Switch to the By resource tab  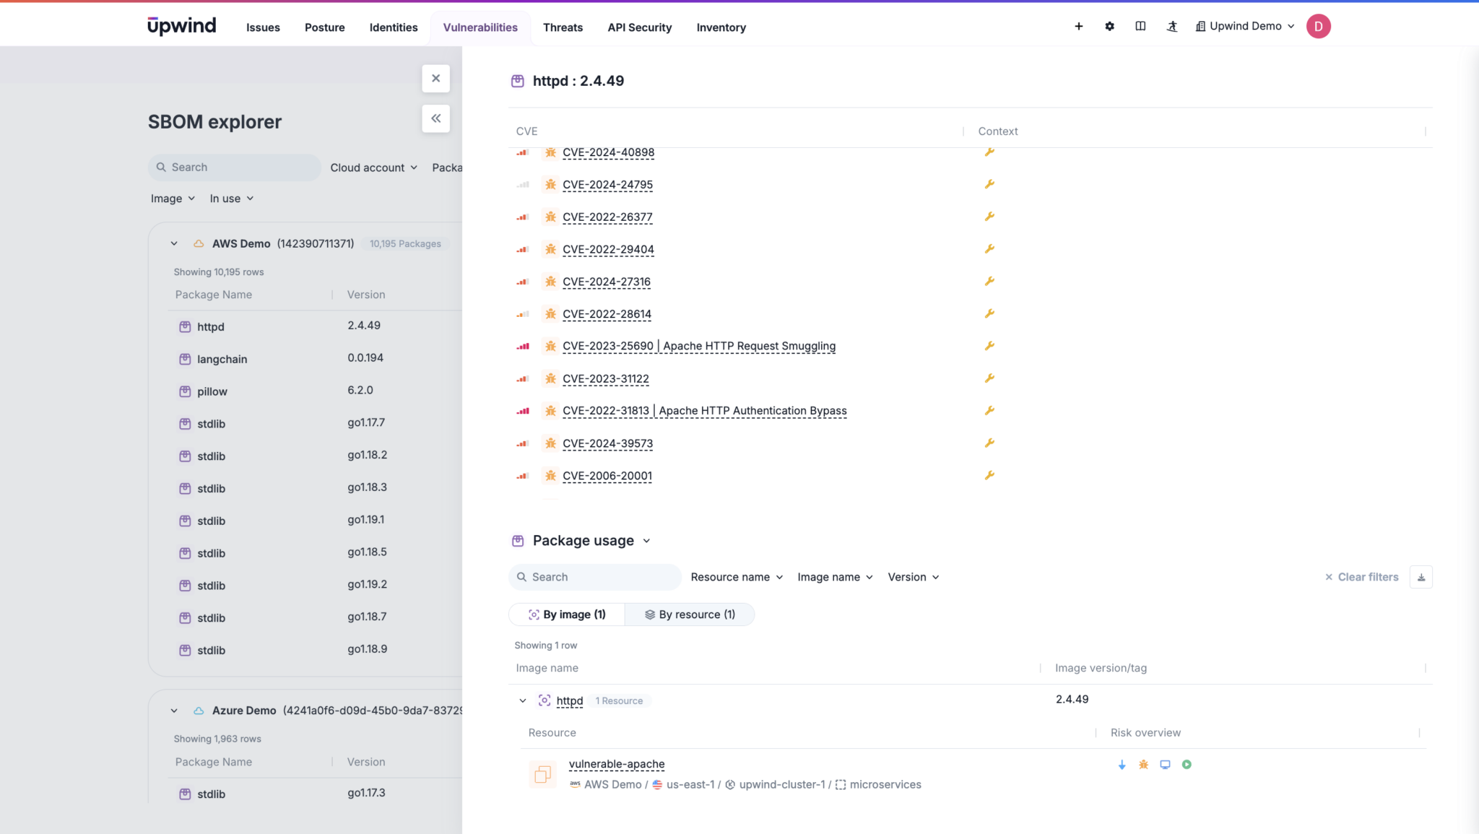pyautogui.click(x=690, y=614)
